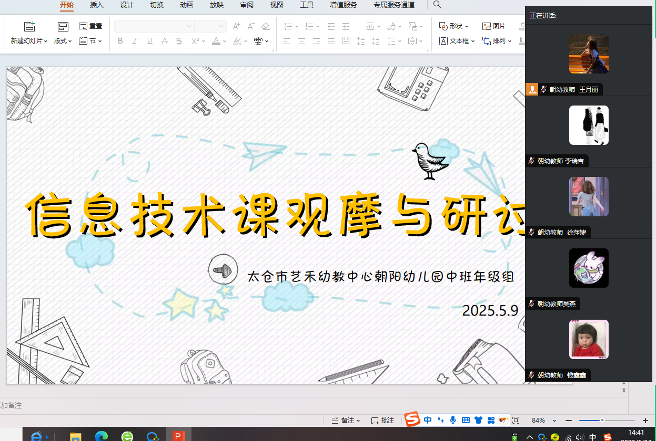
Task: Click the decrease font size icon
Action: click(x=251, y=26)
